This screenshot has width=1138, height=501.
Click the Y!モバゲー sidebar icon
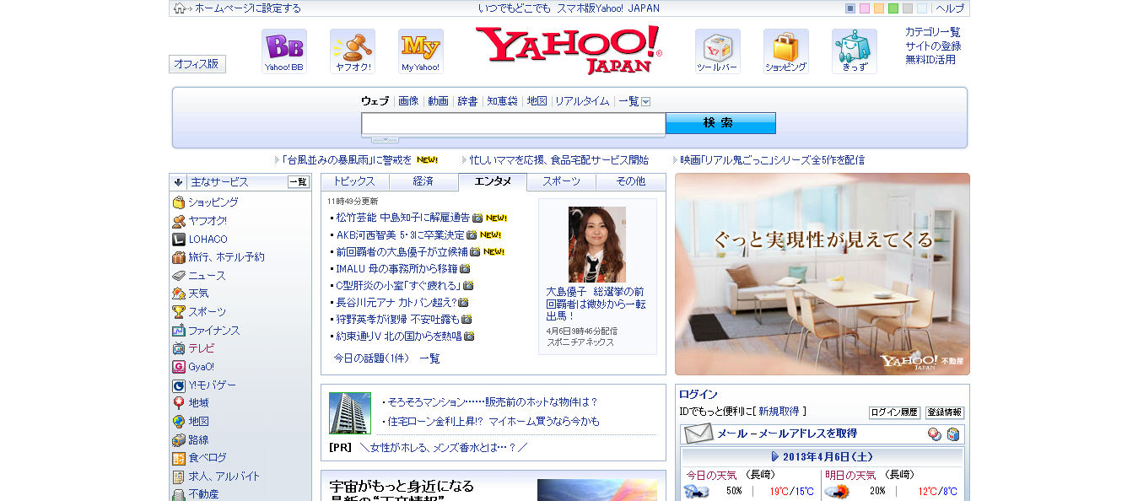179,385
